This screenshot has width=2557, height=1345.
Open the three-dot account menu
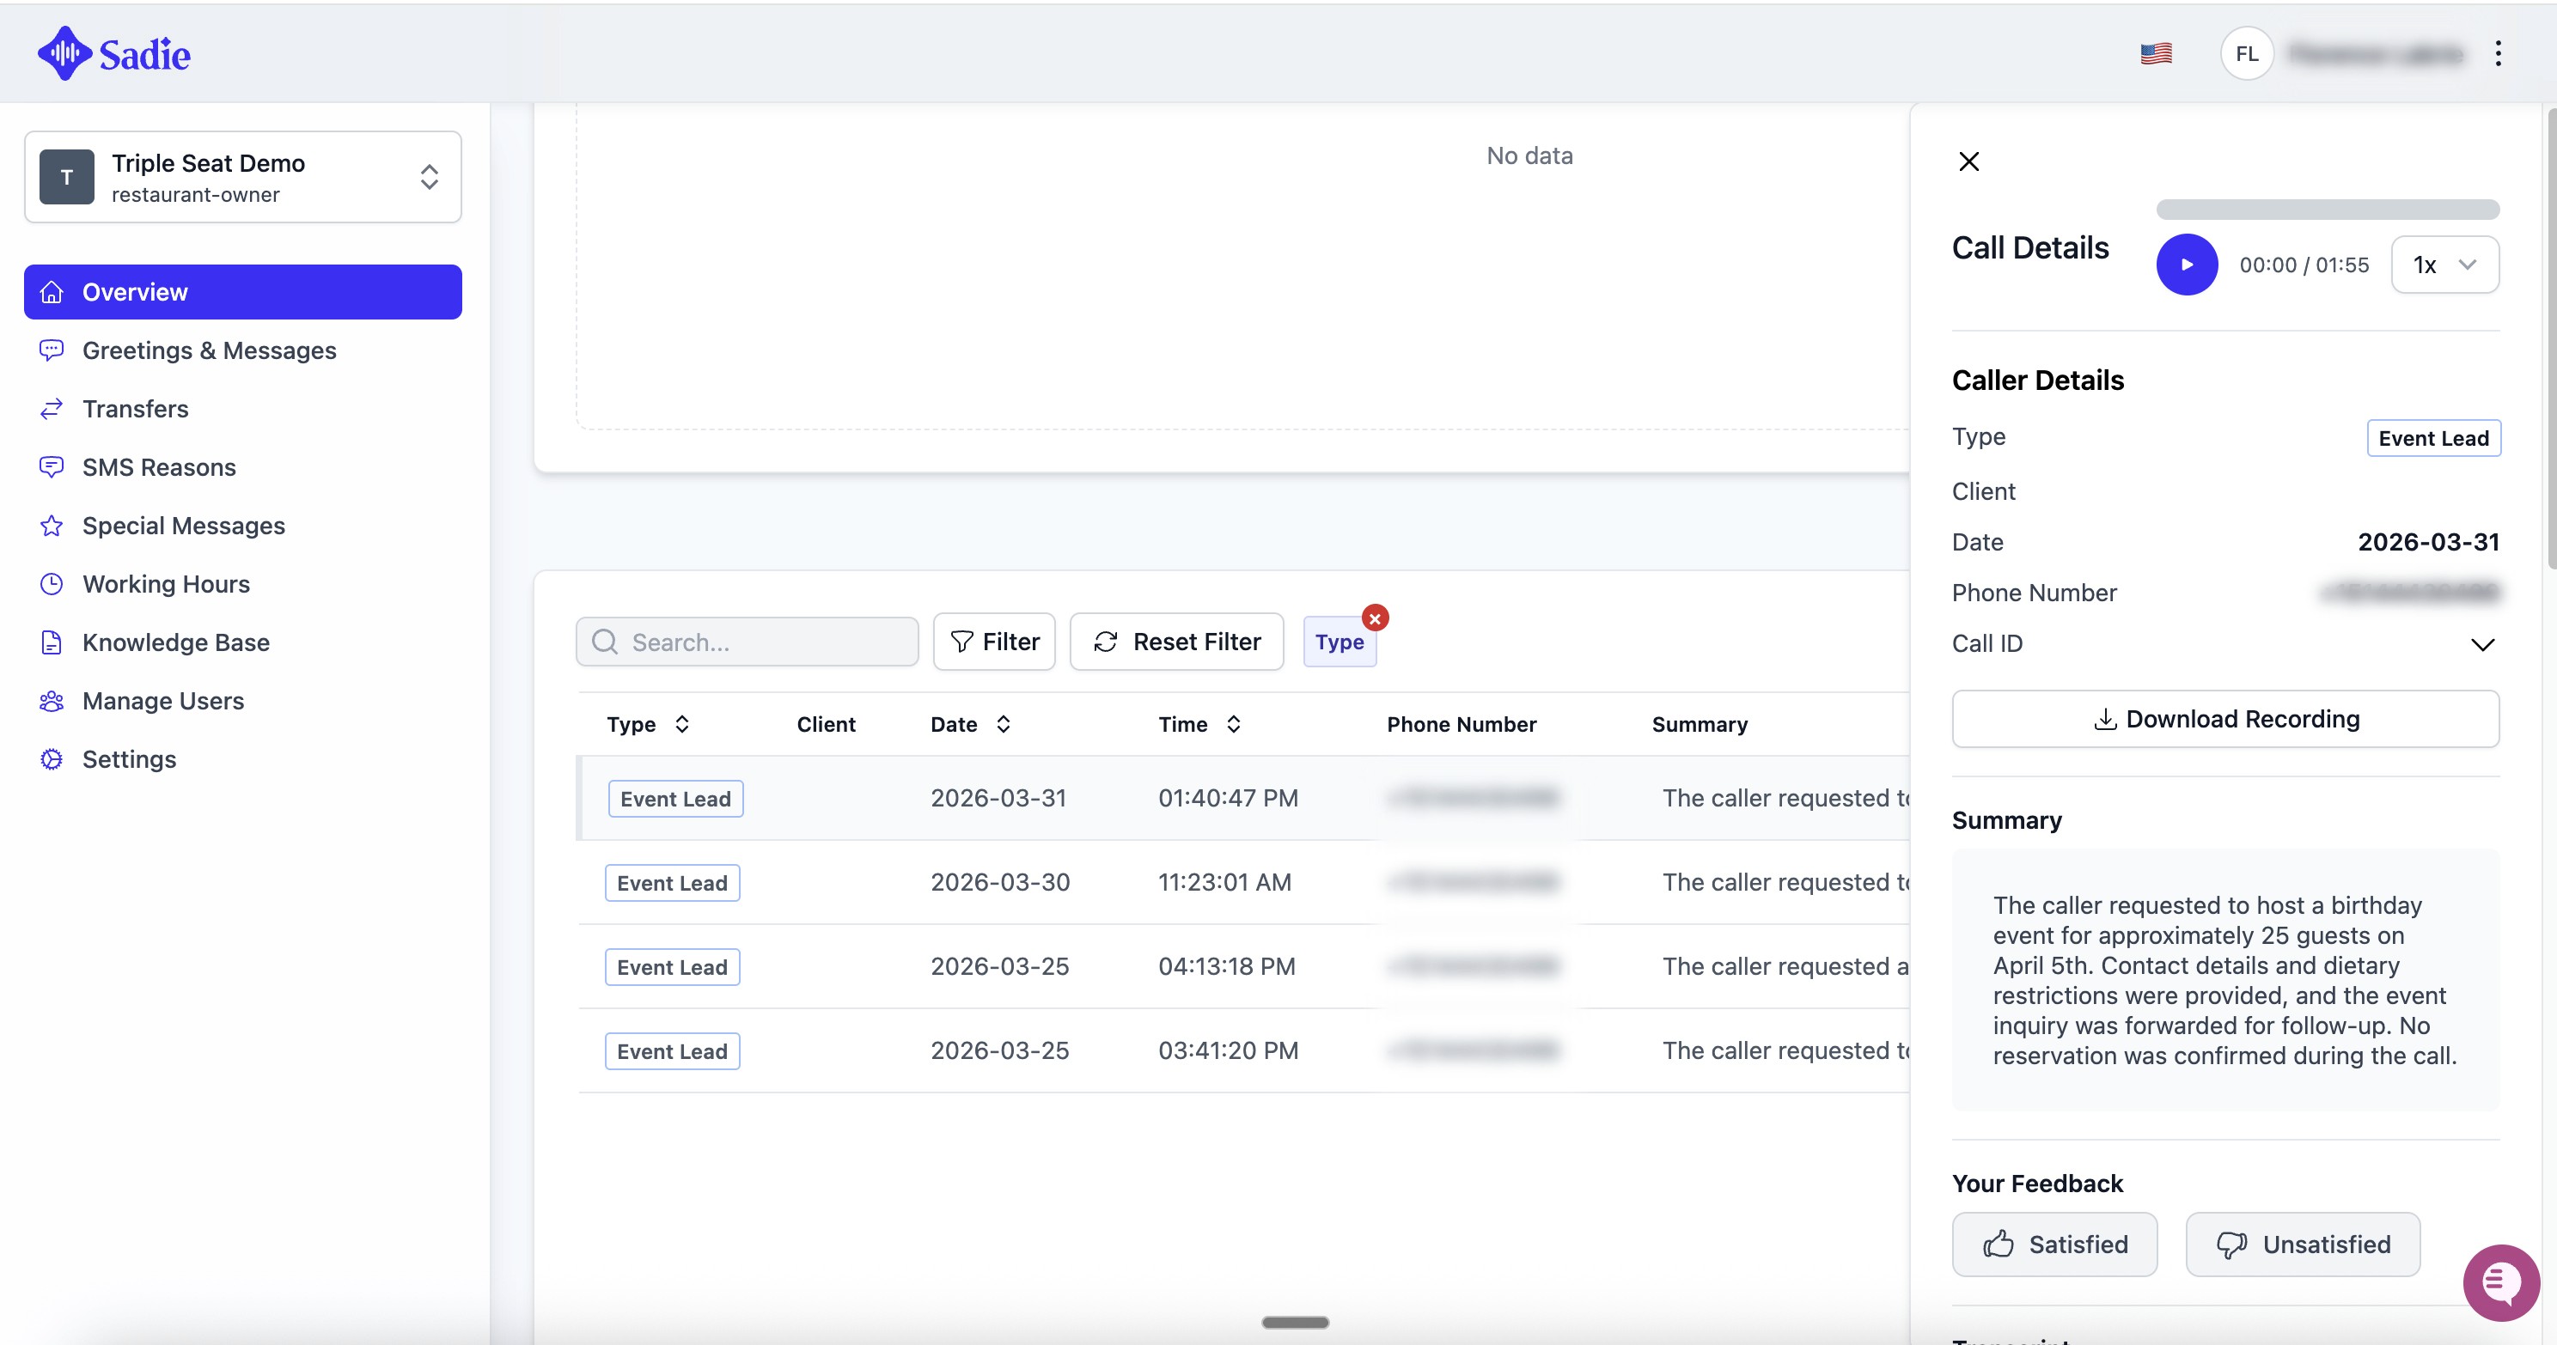point(2498,53)
